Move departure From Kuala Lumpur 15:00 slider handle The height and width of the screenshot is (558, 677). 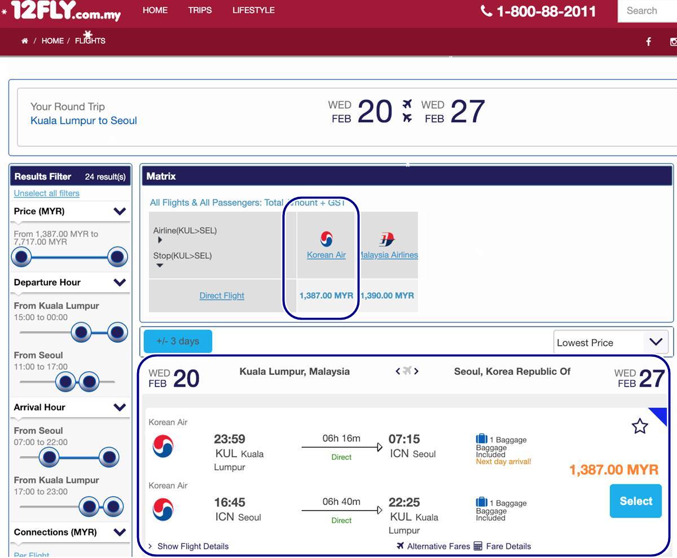(x=81, y=332)
